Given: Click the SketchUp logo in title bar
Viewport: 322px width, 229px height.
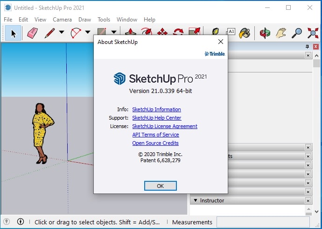Looking at the screenshot, I should pyautogui.click(x=8, y=8).
